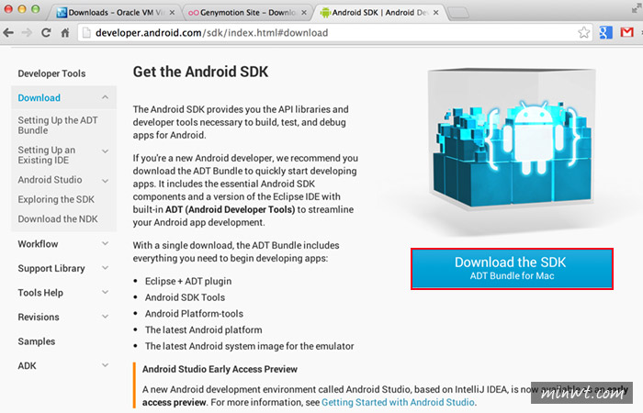Select the Android SDK tab
This screenshot has width=643, height=413.
(379, 13)
